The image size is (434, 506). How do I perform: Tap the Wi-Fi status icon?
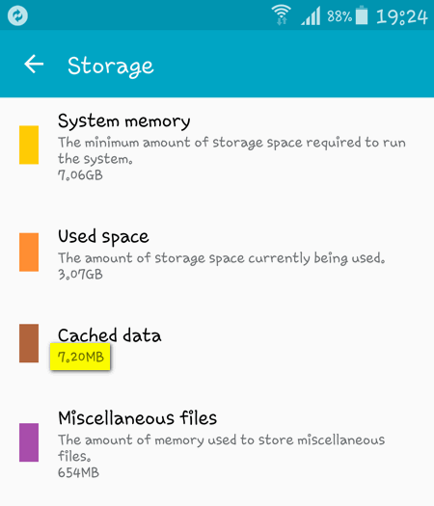point(282,14)
